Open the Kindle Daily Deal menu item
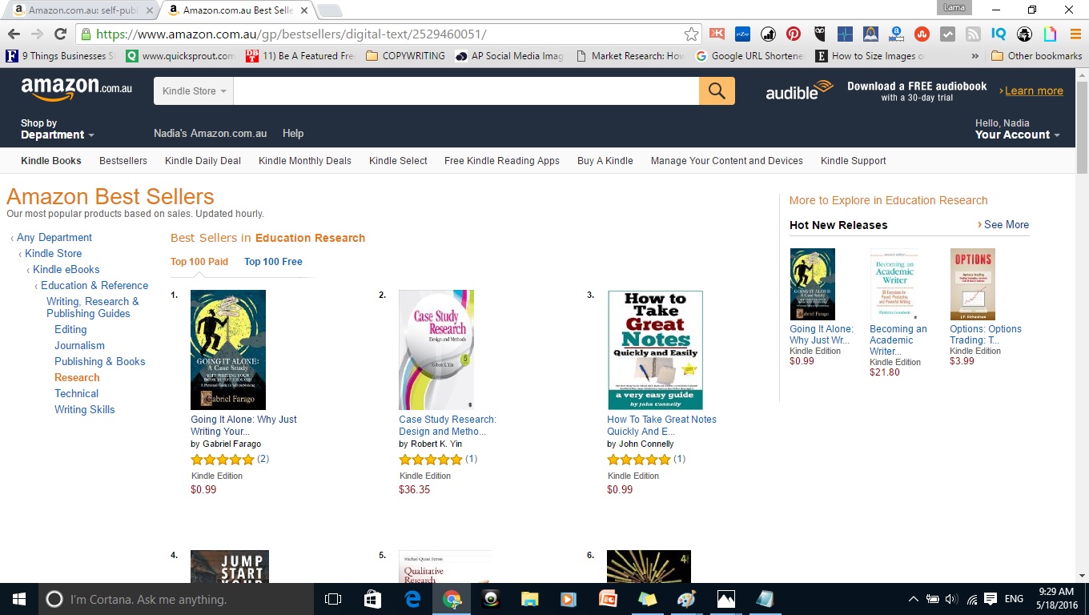 [203, 161]
